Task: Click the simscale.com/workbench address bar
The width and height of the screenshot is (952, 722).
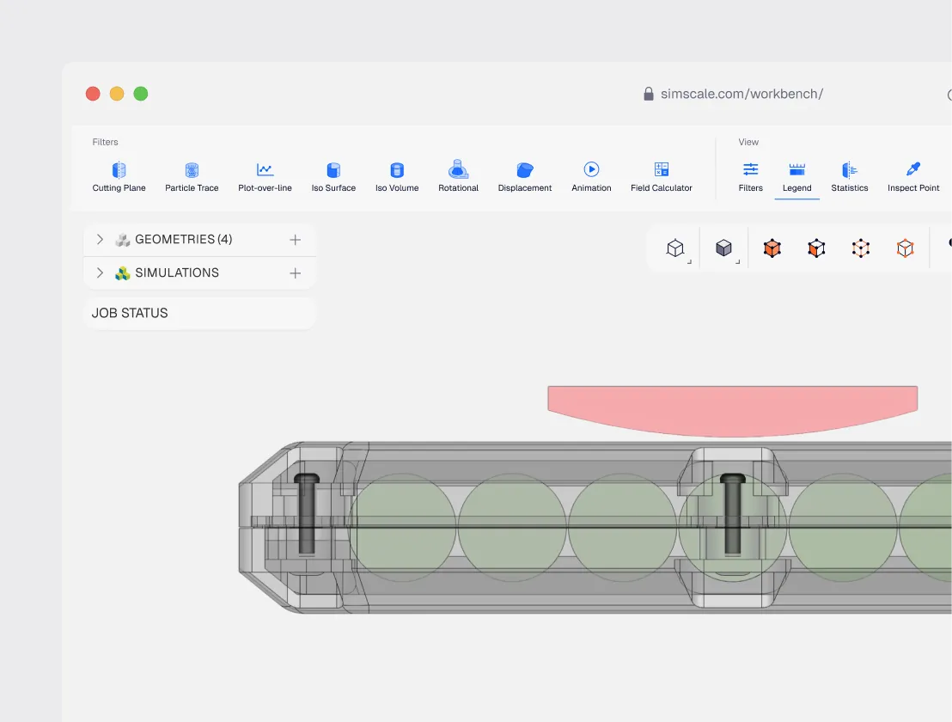Action: [x=742, y=94]
